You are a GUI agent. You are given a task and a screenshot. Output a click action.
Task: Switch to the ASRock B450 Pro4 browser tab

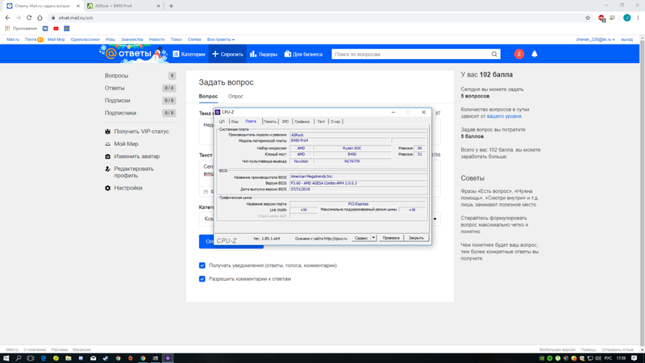point(122,6)
